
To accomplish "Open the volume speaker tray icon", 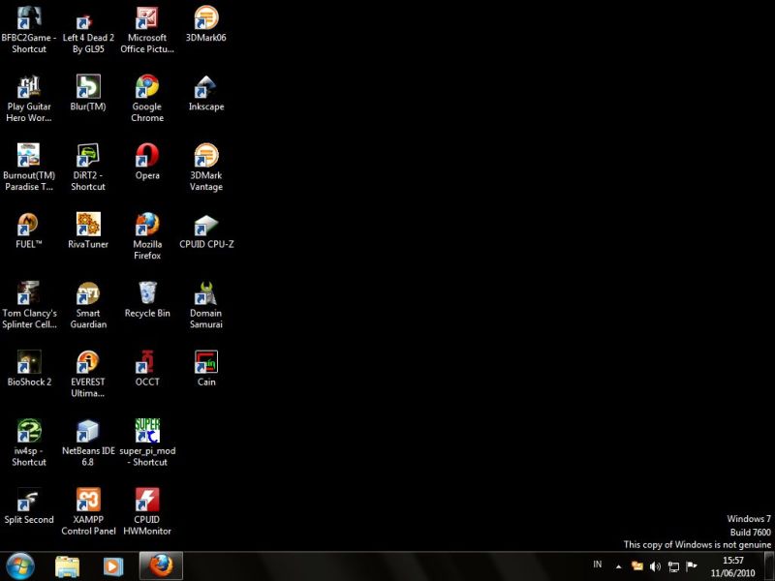I will tap(655, 566).
